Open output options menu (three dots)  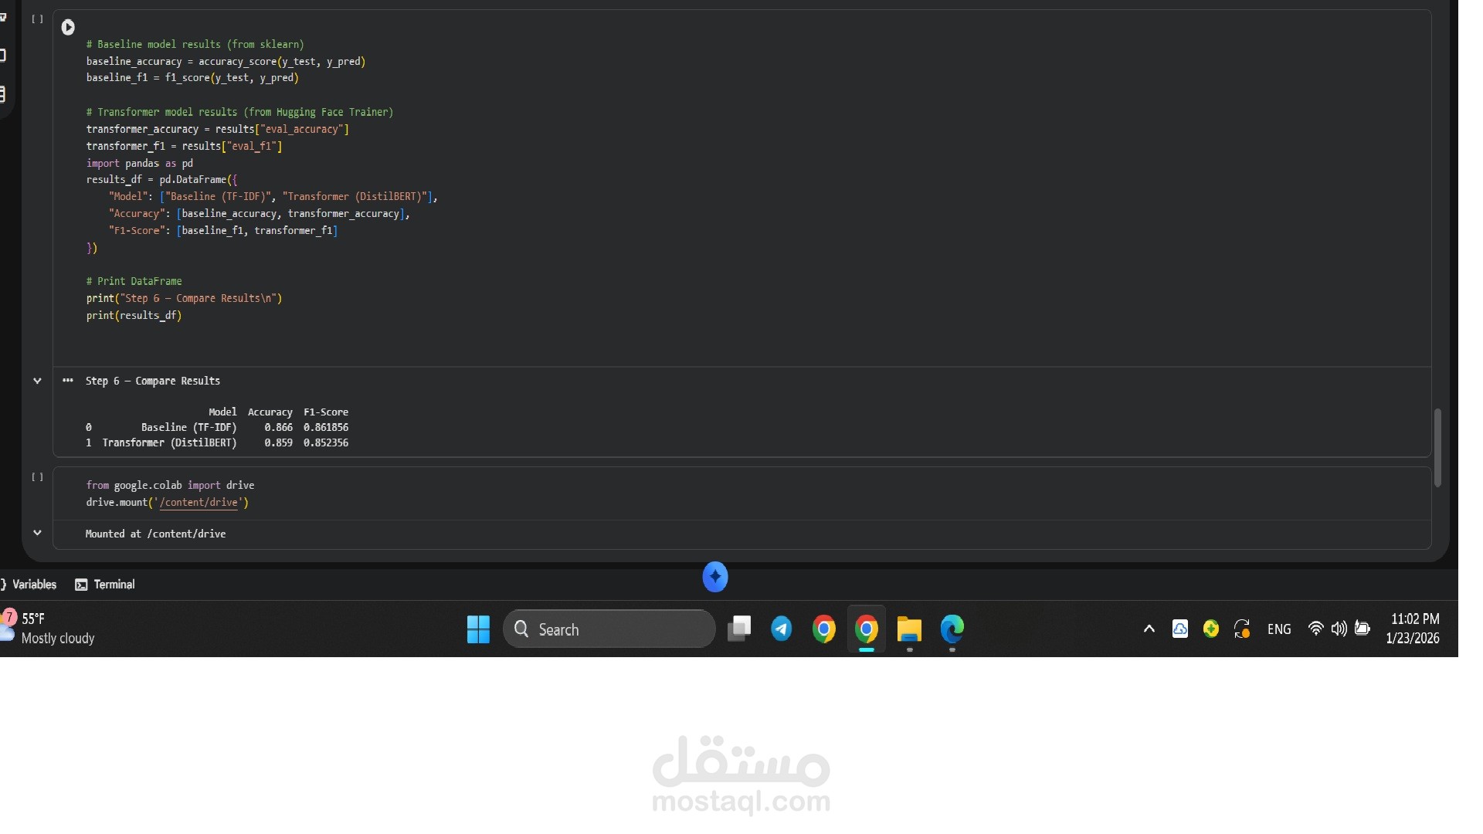click(x=68, y=380)
